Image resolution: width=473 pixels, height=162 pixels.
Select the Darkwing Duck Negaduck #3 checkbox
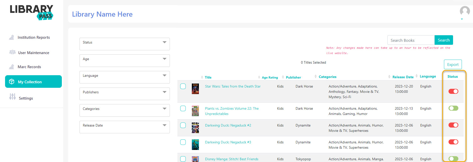click(183, 142)
